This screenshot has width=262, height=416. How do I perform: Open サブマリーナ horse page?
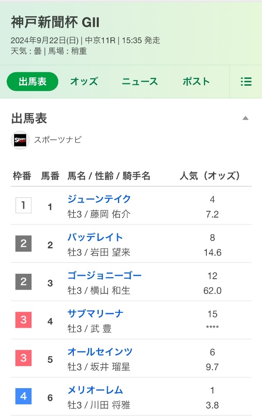tap(95, 314)
